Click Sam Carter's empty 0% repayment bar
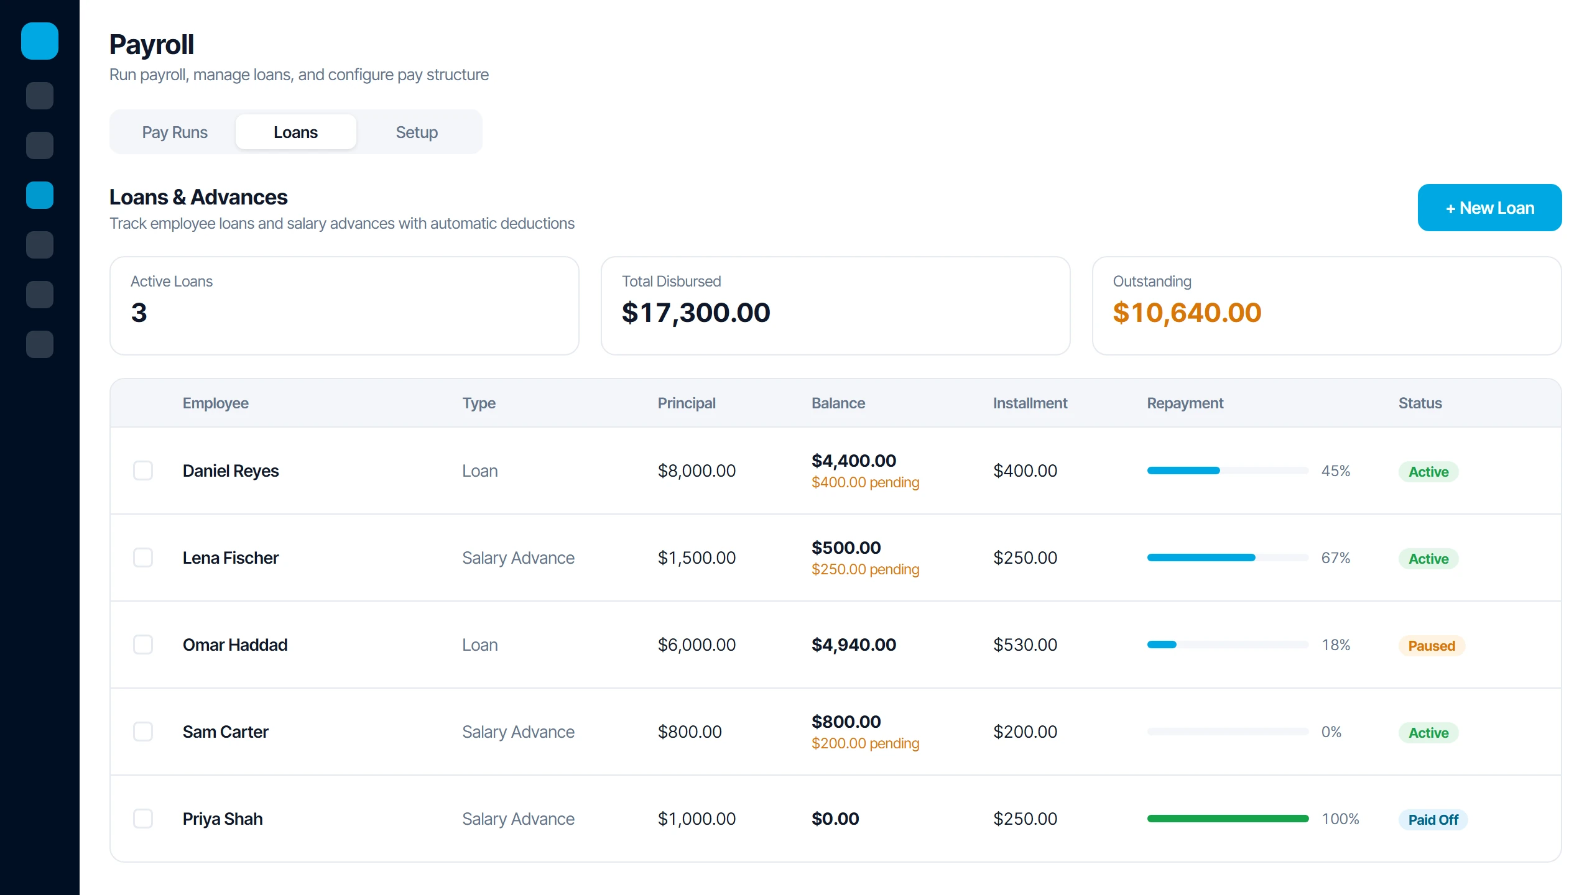 [x=1228, y=732]
